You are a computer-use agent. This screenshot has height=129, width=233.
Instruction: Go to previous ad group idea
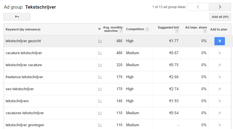point(198,7)
